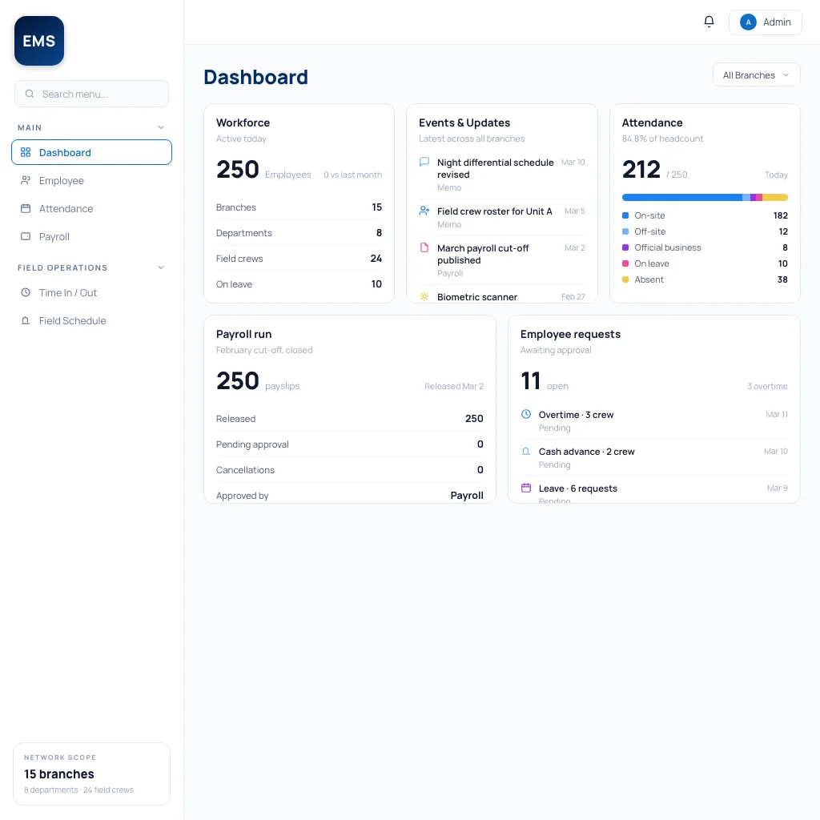Click the Field crews 24 row
Viewport: 820px width, 820px height.
coord(299,259)
